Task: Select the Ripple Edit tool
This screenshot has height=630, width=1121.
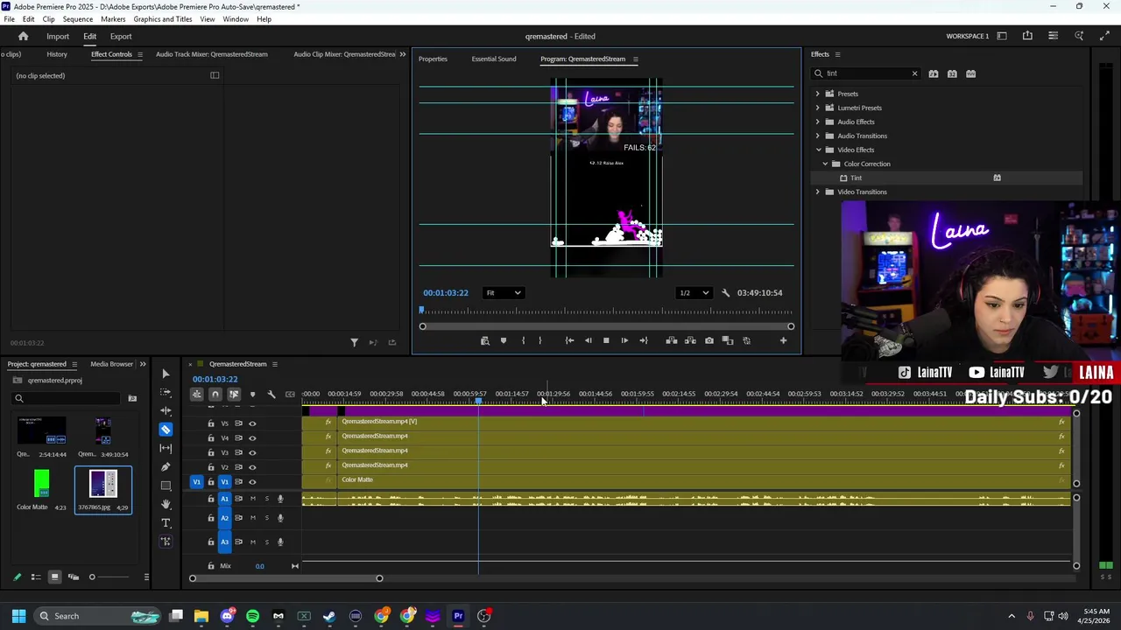Action: [166, 410]
